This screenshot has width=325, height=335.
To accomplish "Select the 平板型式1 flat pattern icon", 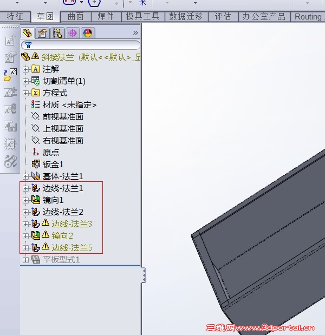I will click(36, 260).
